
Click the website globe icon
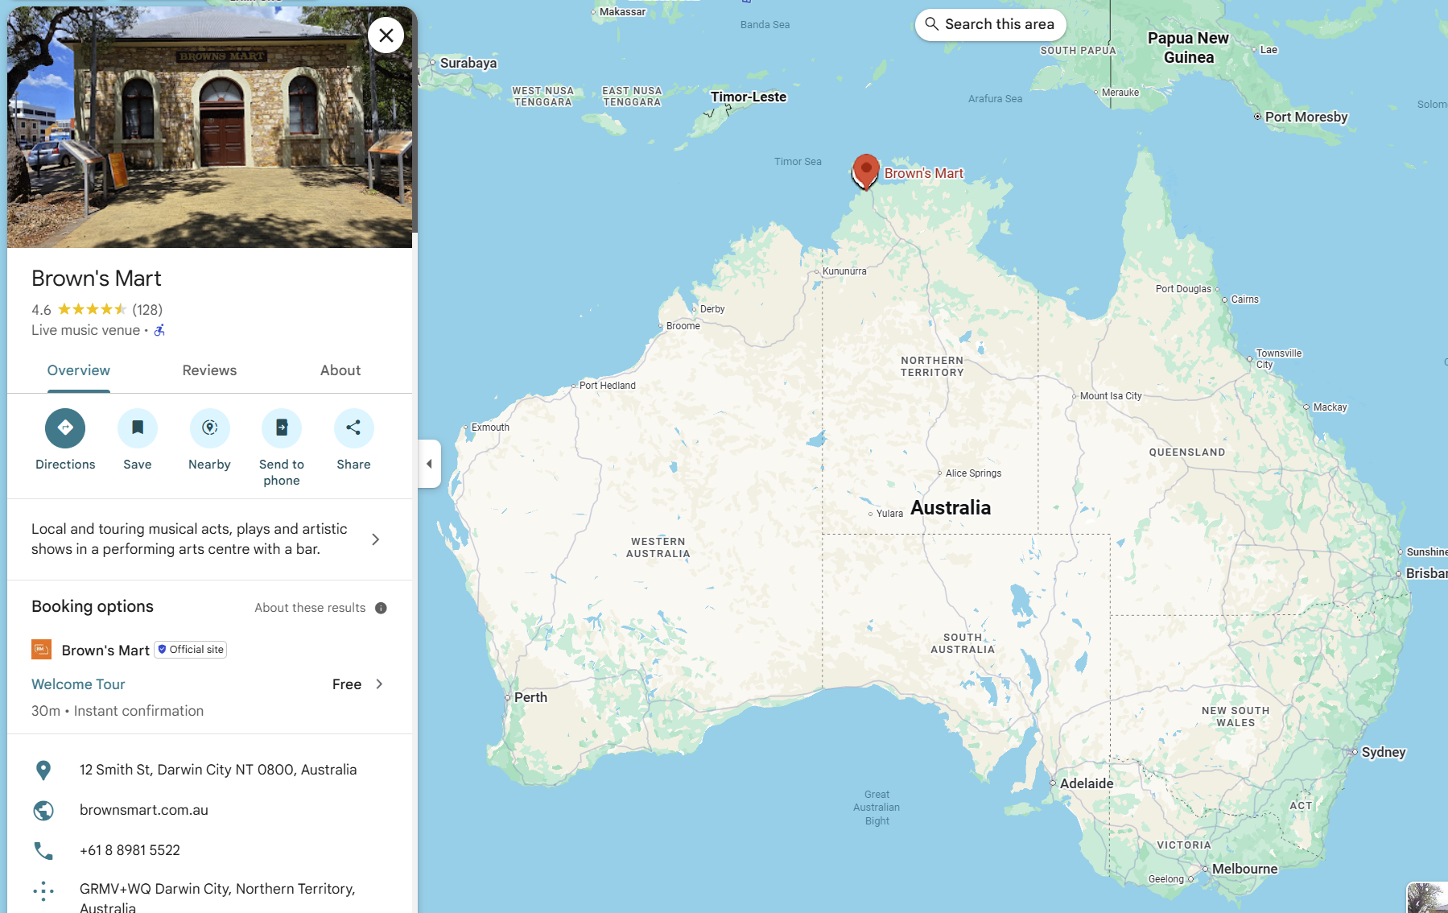pos(43,811)
